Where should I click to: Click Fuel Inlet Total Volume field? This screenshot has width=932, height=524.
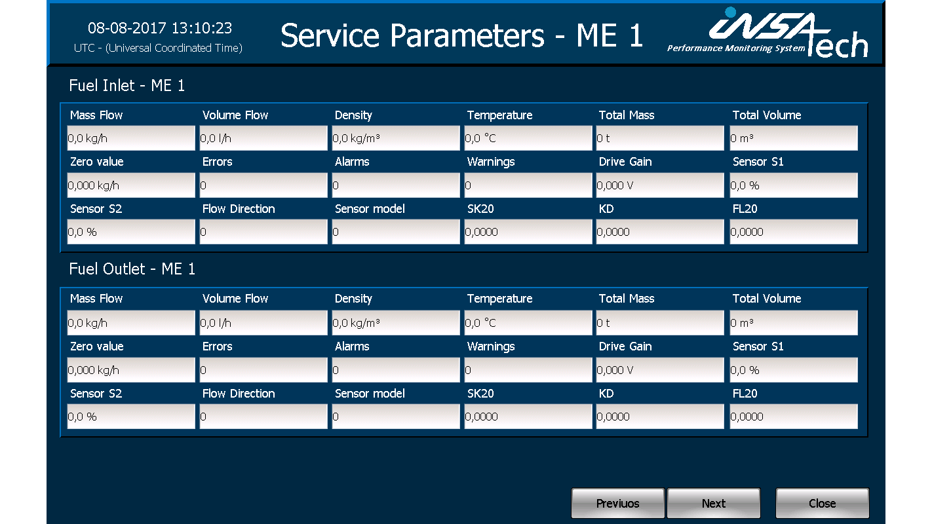pos(794,138)
